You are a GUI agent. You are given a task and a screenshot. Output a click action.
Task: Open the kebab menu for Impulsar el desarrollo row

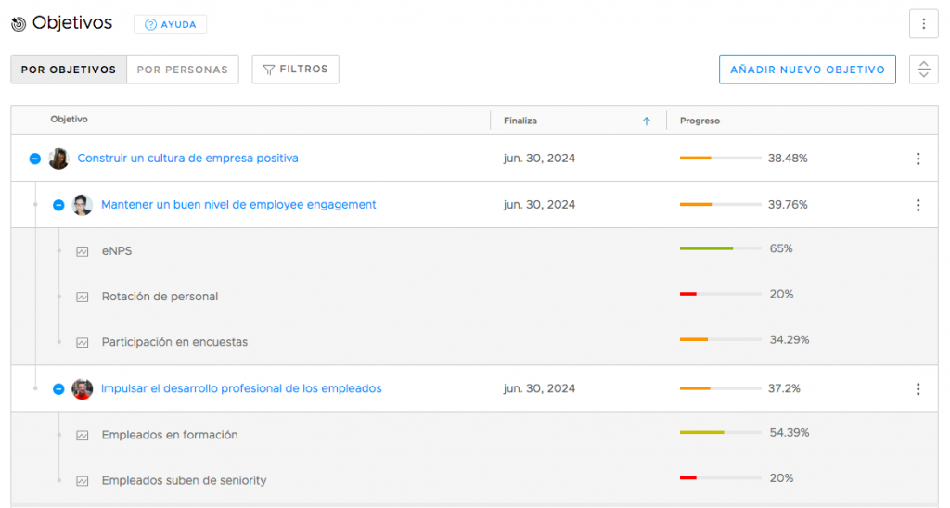(x=918, y=389)
